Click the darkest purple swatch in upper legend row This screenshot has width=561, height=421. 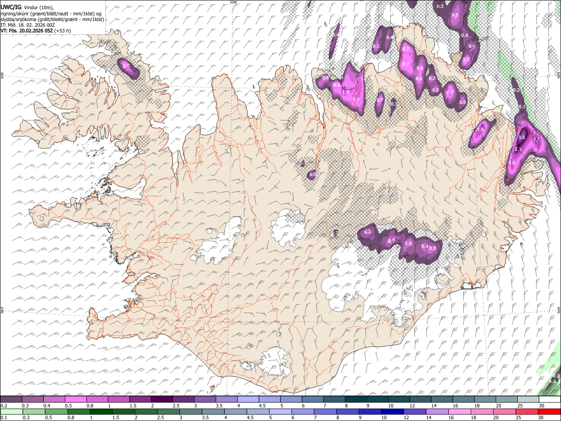162,400
